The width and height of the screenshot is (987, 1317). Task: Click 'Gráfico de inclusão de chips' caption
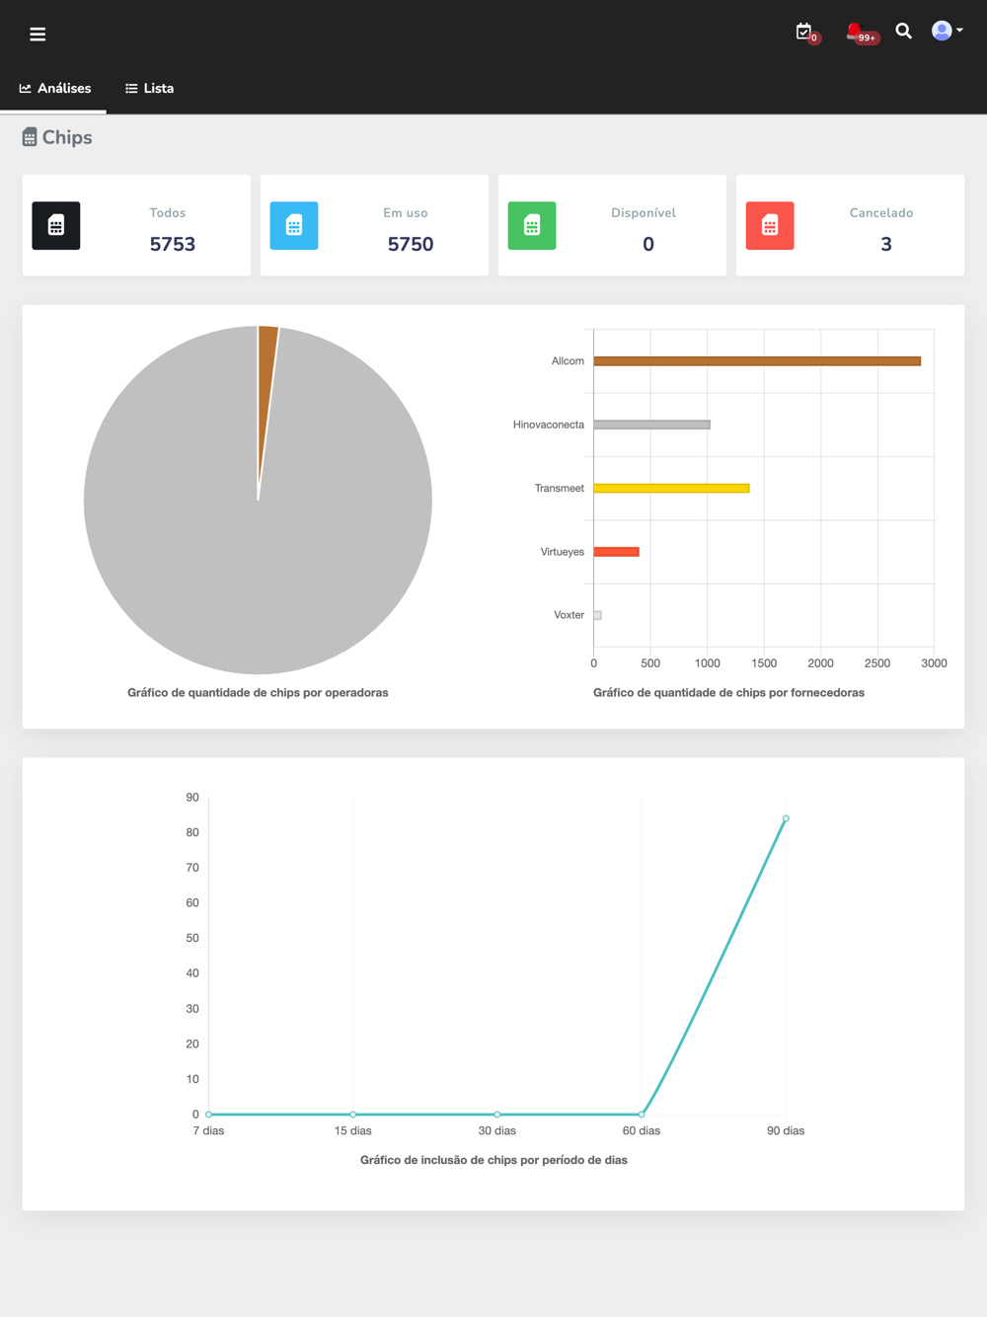(493, 1160)
